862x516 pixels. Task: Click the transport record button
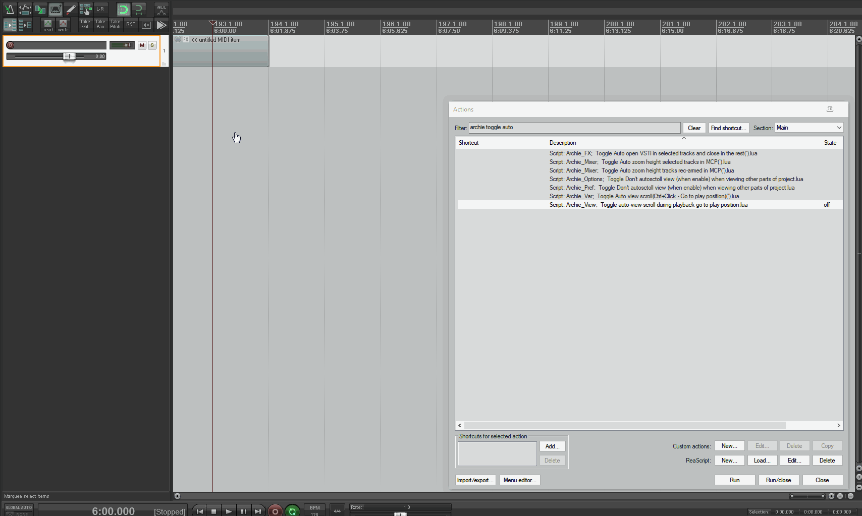point(275,511)
